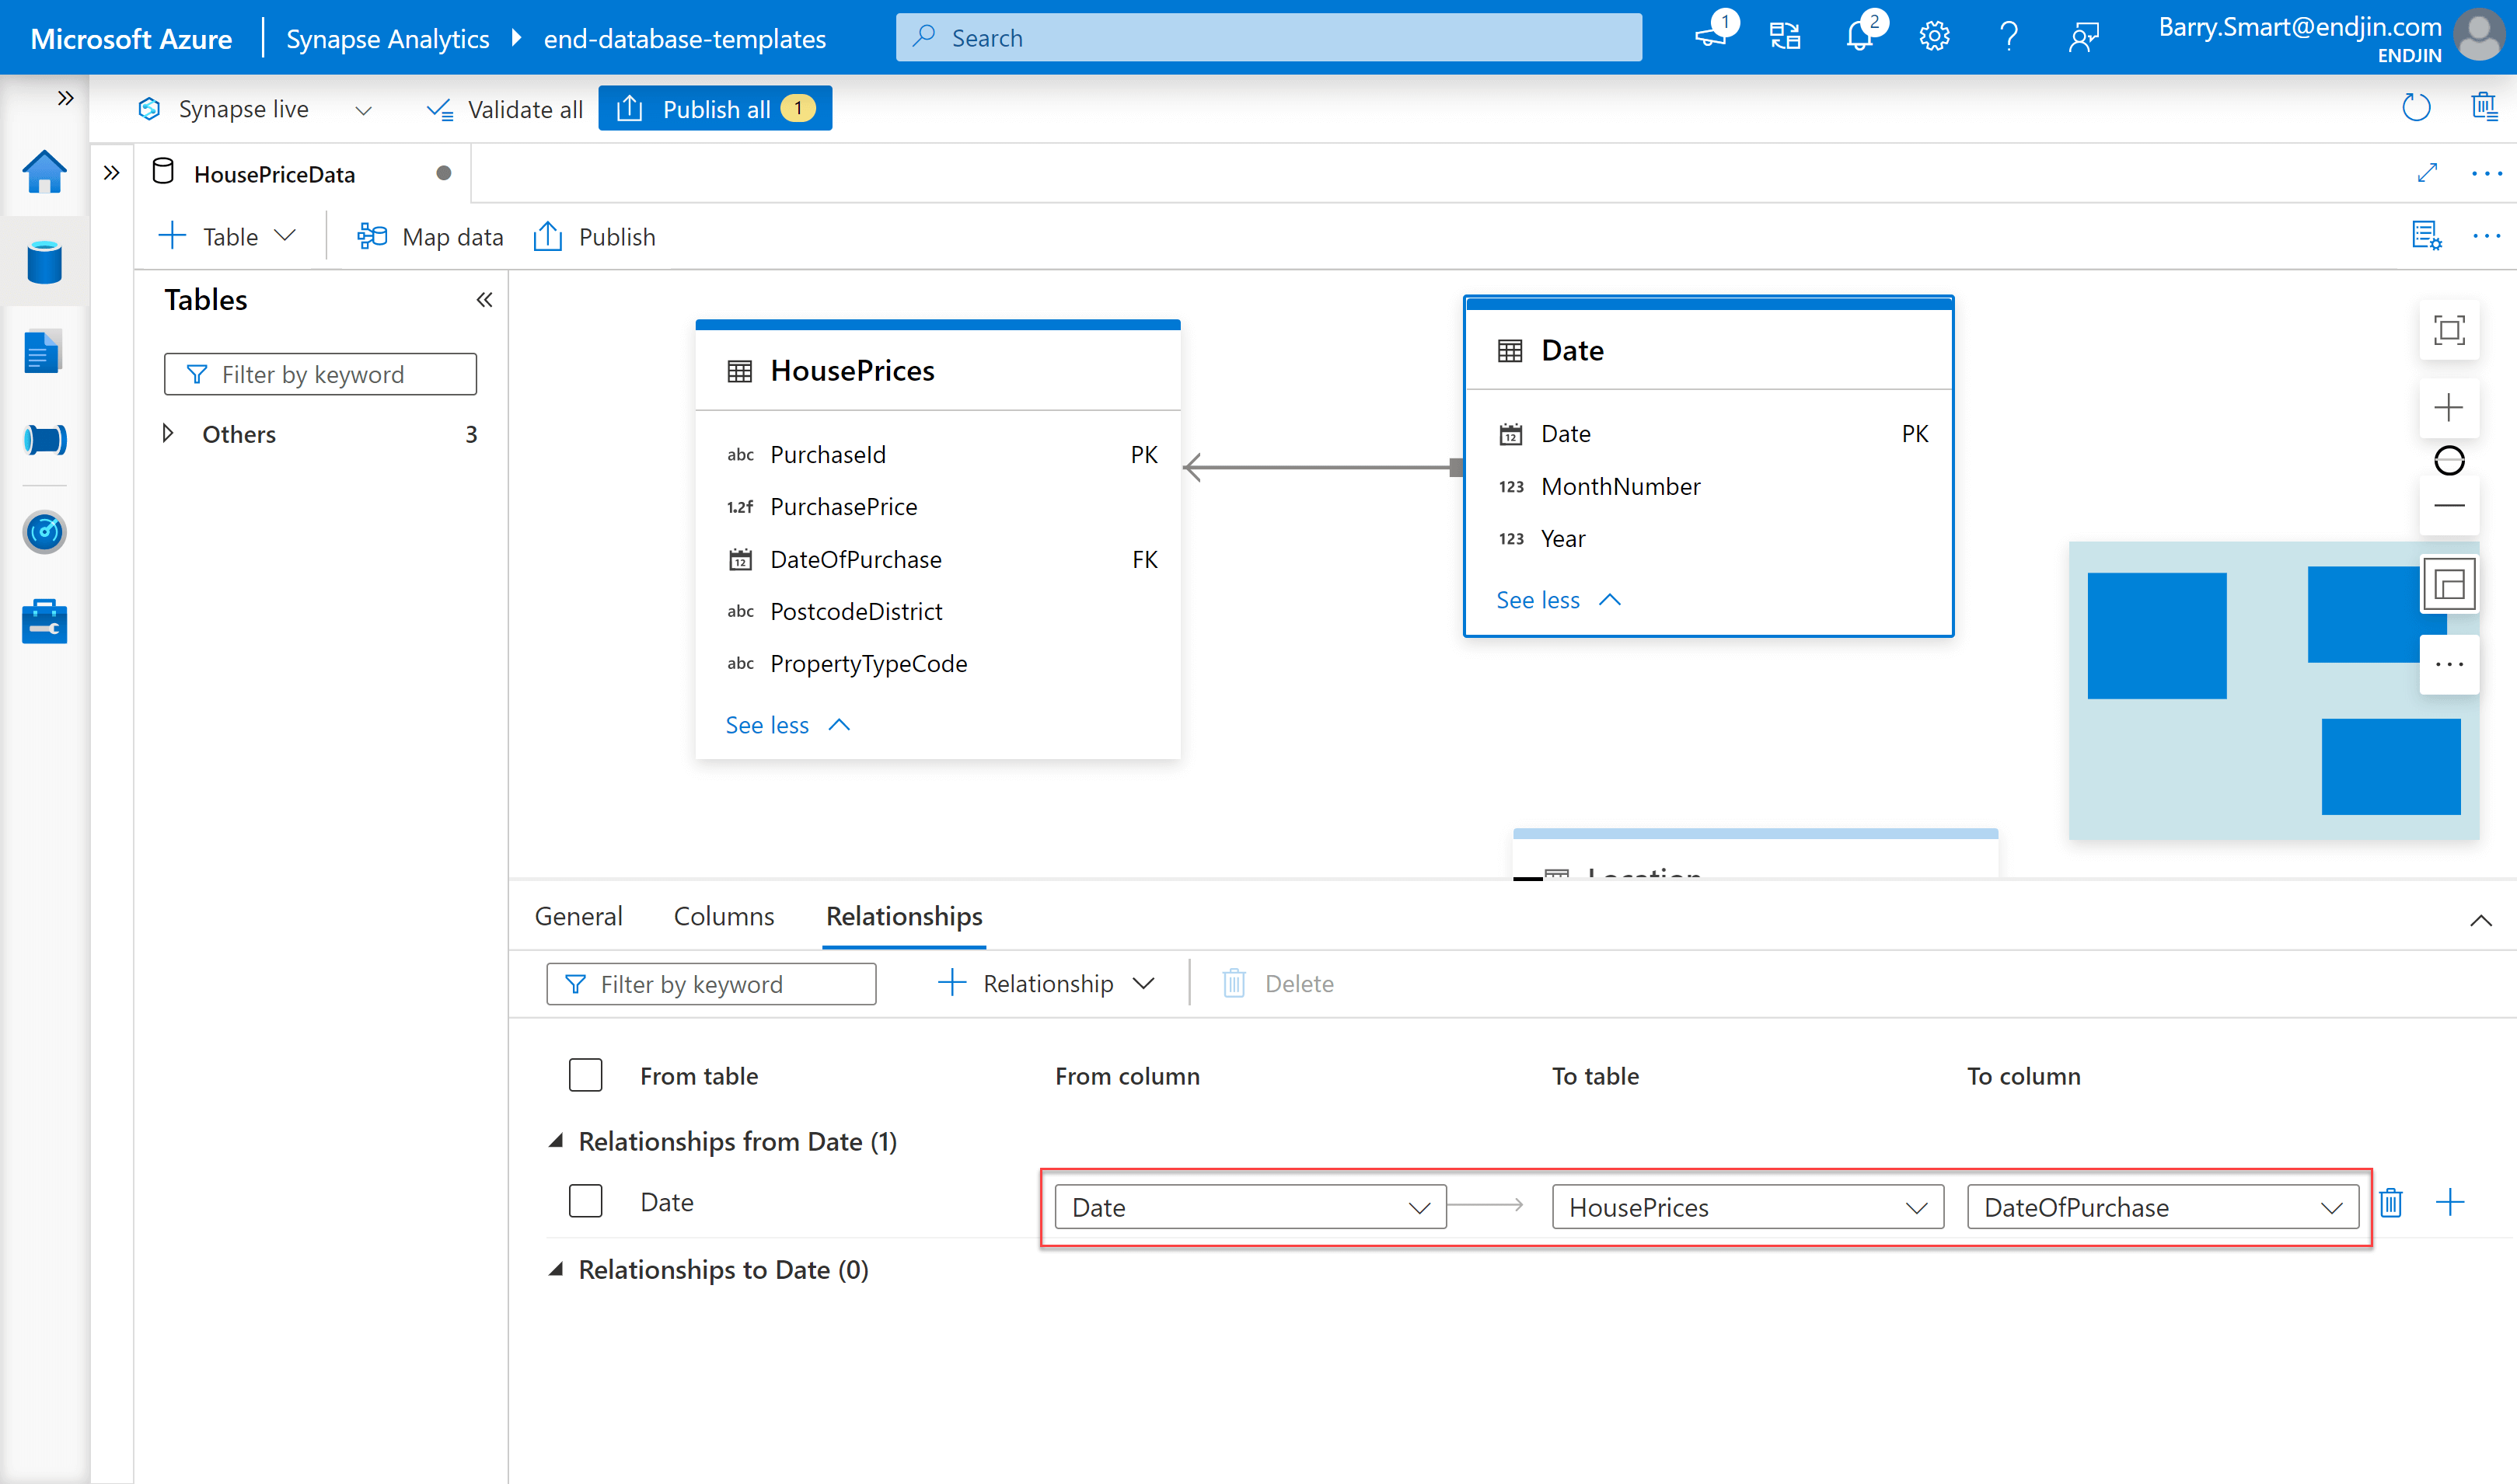This screenshot has width=2517, height=1484.
Task: Click Validate all
Action: pyautogui.click(x=504, y=109)
